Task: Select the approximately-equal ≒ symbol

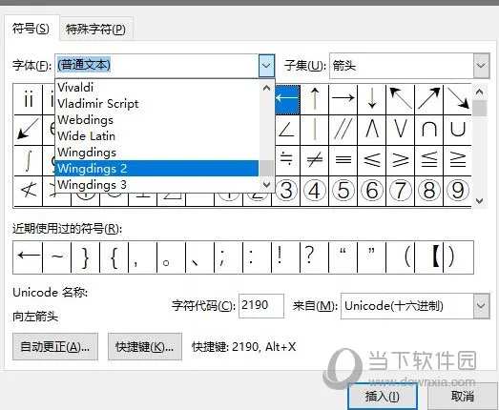Action: (x=286, y=160)
